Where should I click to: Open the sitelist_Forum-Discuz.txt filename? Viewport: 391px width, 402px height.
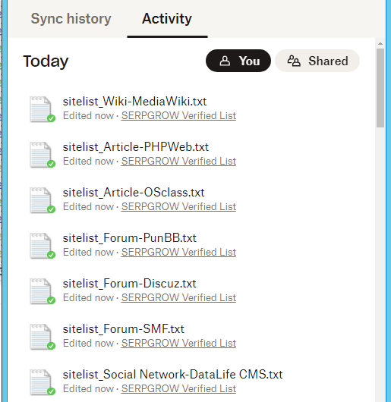point(130,284)
